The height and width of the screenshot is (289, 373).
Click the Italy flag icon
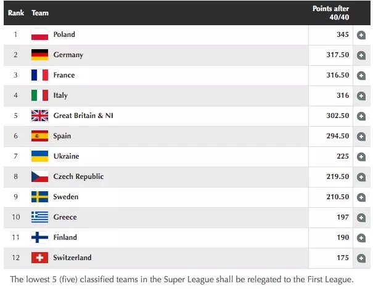point(39,95)
